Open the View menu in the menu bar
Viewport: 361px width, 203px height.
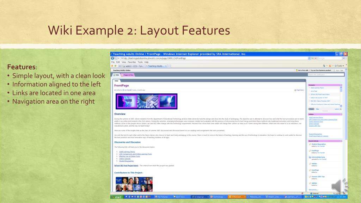[x=124, y=62]
